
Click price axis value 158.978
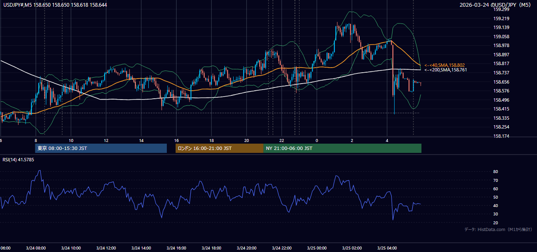point(502,45)
